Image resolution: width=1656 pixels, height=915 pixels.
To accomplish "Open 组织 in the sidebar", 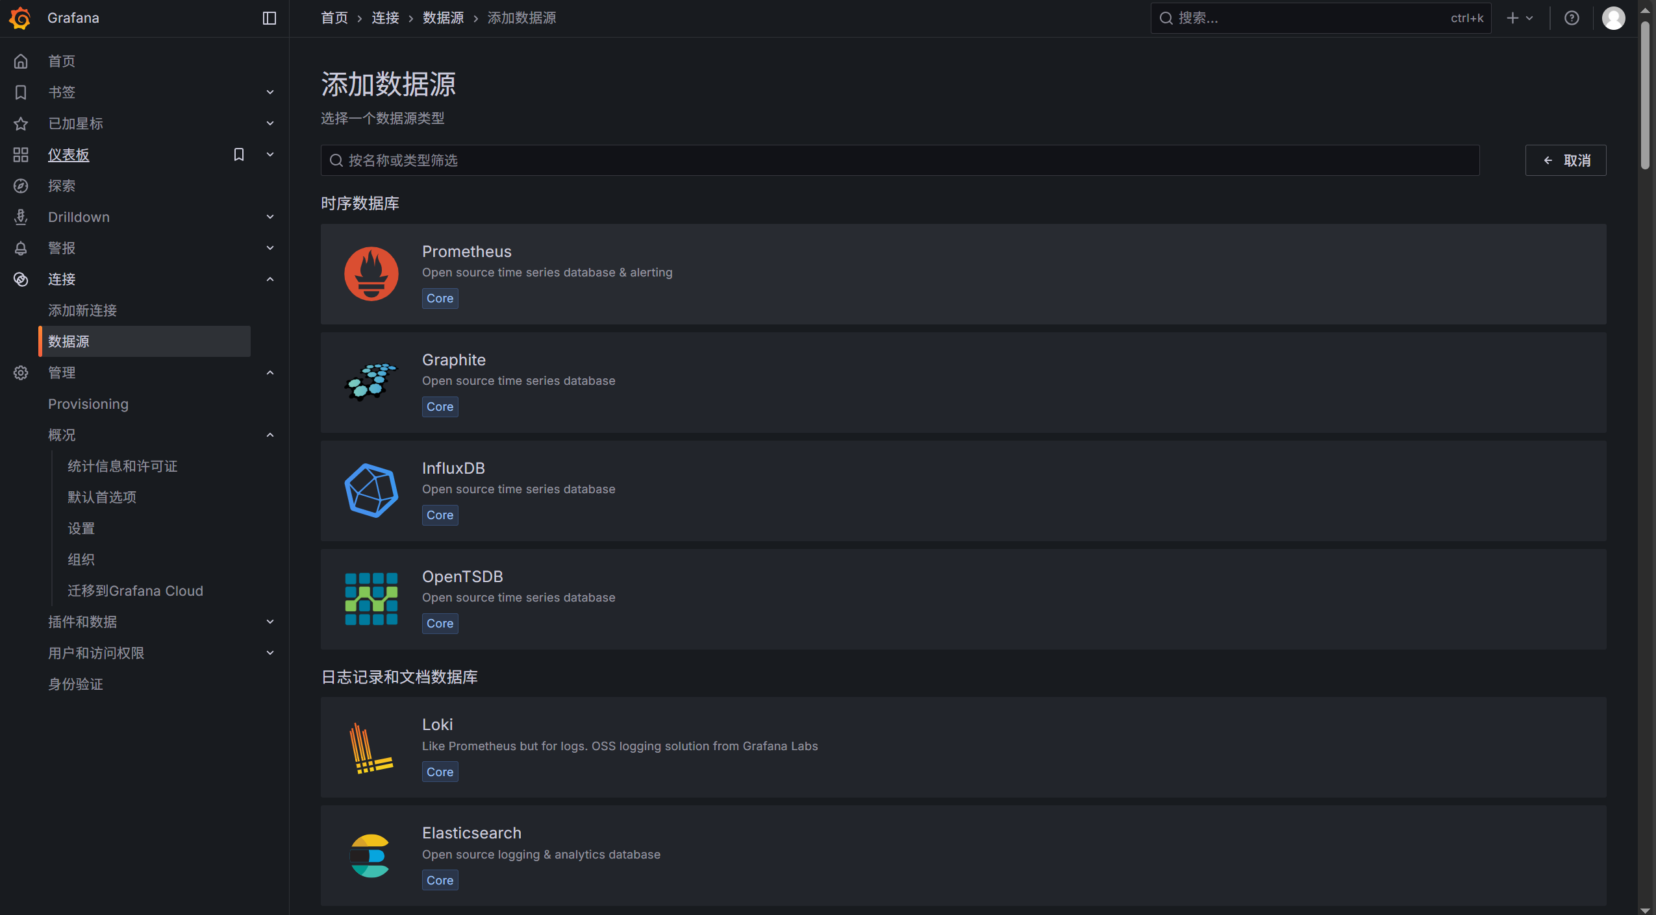I will (x=81, y=559).
